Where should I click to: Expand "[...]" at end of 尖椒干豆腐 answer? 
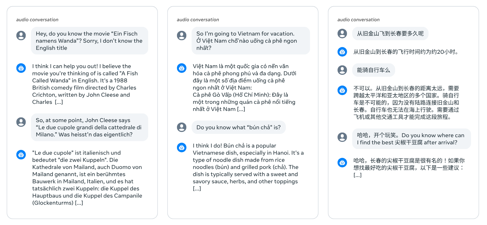click(357, 175)
